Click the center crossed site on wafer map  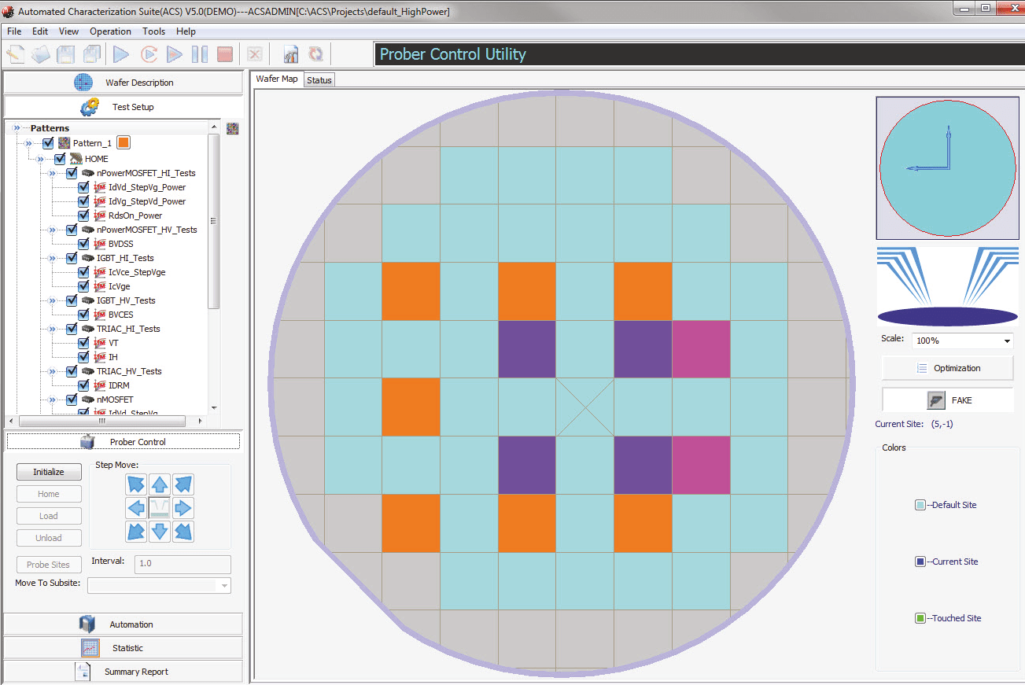pyautogui.click(x=585, y=407)
